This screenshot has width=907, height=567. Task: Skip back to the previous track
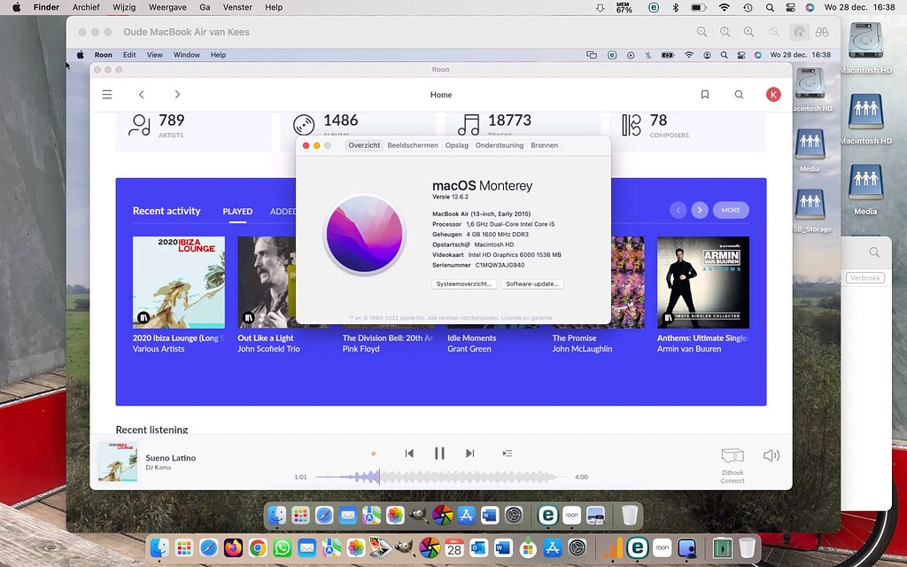click(x=409, y=453)
